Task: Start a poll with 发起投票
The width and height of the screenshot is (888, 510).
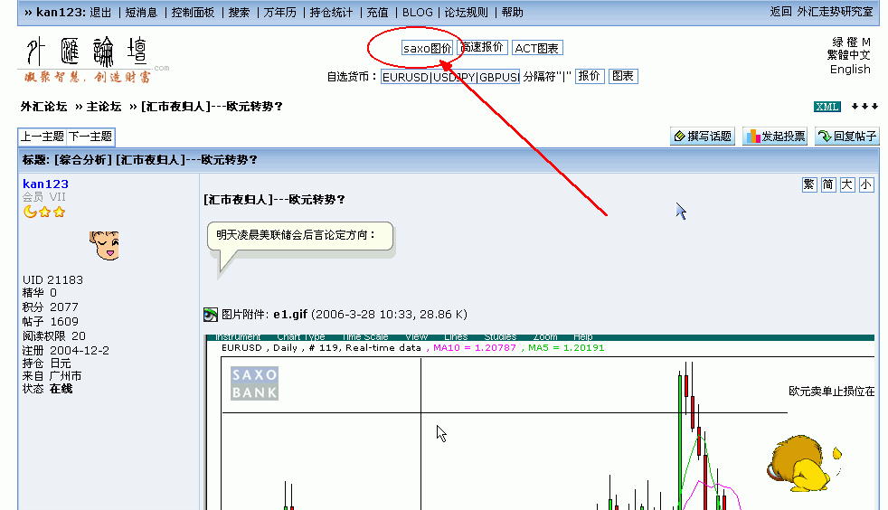Action: click(775, 137)
